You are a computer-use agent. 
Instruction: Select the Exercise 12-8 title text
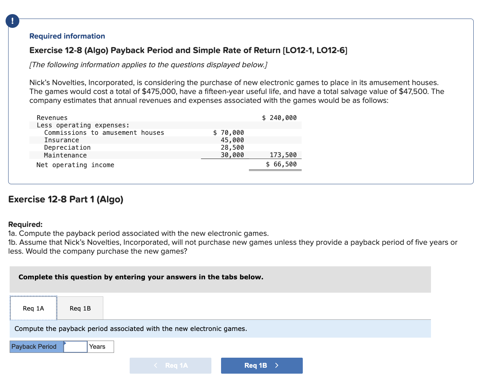click(188, 50)
